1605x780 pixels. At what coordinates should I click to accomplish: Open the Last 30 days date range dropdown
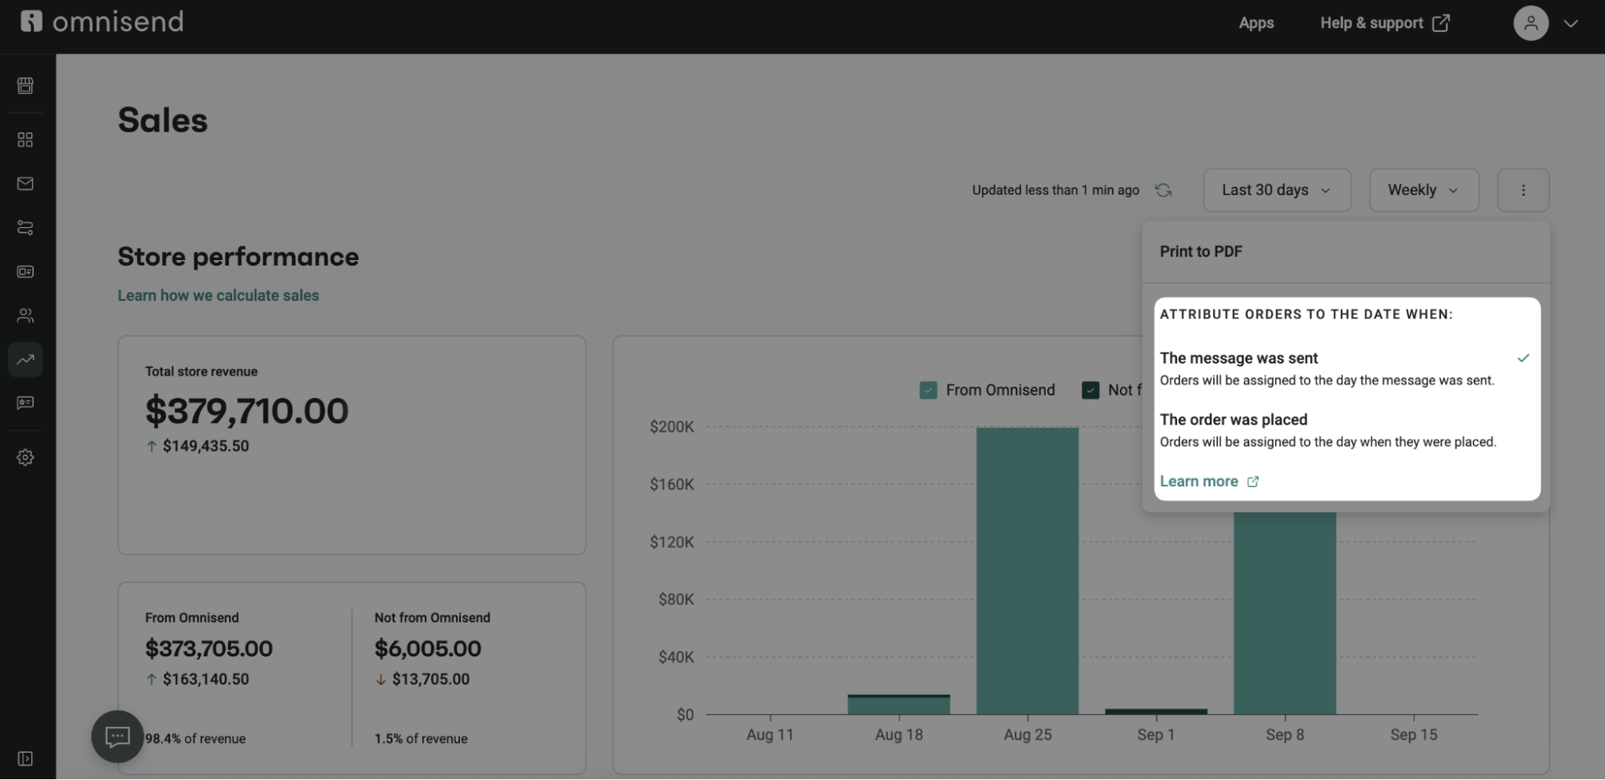[x=1277, y=189]
